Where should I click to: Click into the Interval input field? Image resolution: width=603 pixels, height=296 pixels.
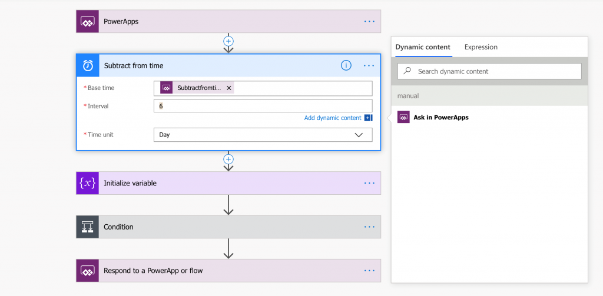tap(263, 106)
